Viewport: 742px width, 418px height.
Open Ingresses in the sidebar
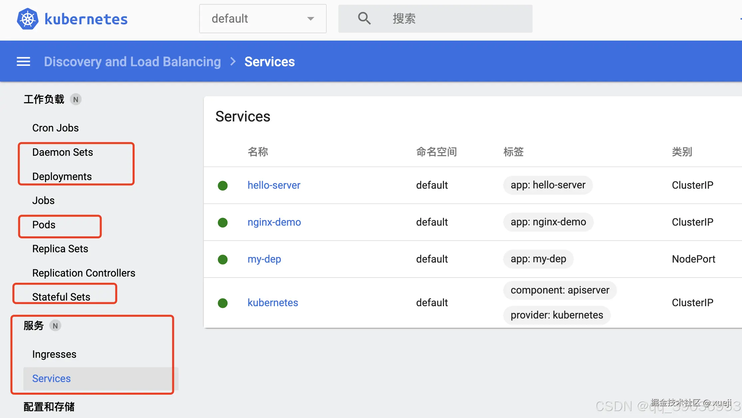click(x=54, y=354)
